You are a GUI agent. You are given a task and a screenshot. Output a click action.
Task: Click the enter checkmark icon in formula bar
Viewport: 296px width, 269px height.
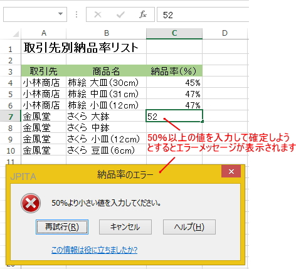pos(120,14)
